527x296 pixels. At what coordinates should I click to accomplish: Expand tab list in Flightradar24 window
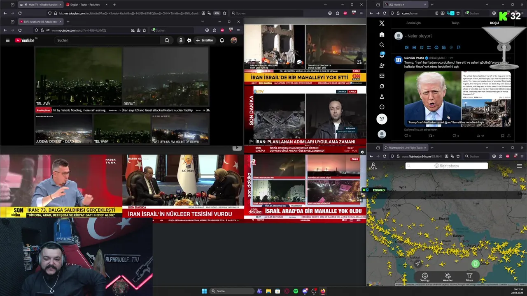tap(487, 148)
